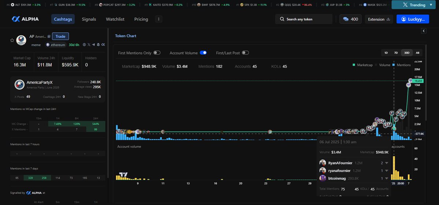Image resolution: width=439 pixels, height=205 pixels.
Task: Select the 1D chart range
Action: click(x=386, y=53)
